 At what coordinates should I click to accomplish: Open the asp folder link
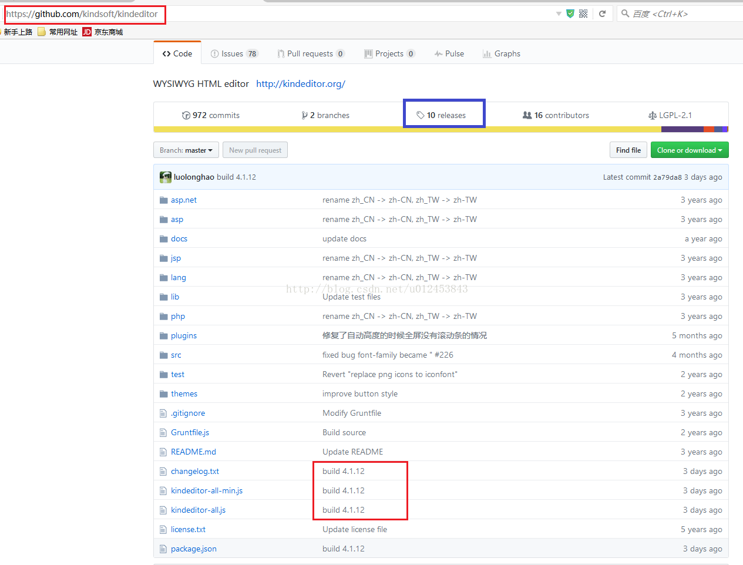pos(177,220)
